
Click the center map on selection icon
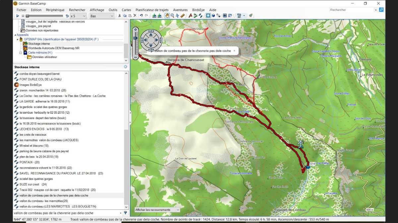[225, 16]
